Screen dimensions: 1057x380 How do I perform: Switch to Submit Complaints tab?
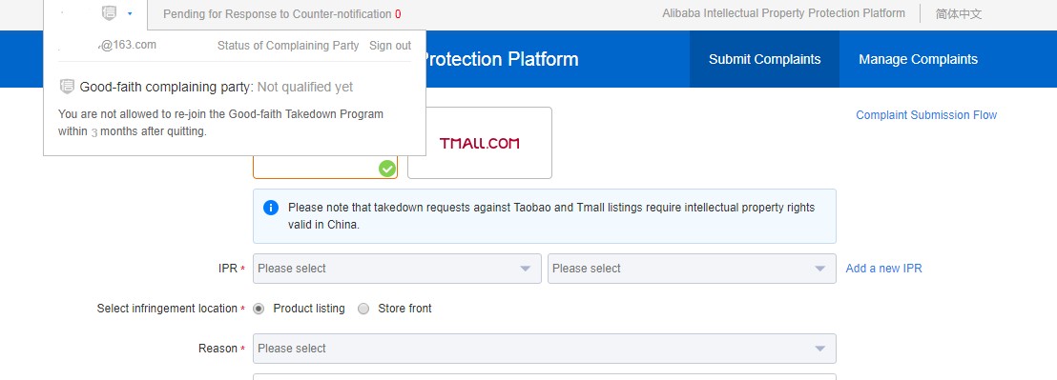pos(764,59)
